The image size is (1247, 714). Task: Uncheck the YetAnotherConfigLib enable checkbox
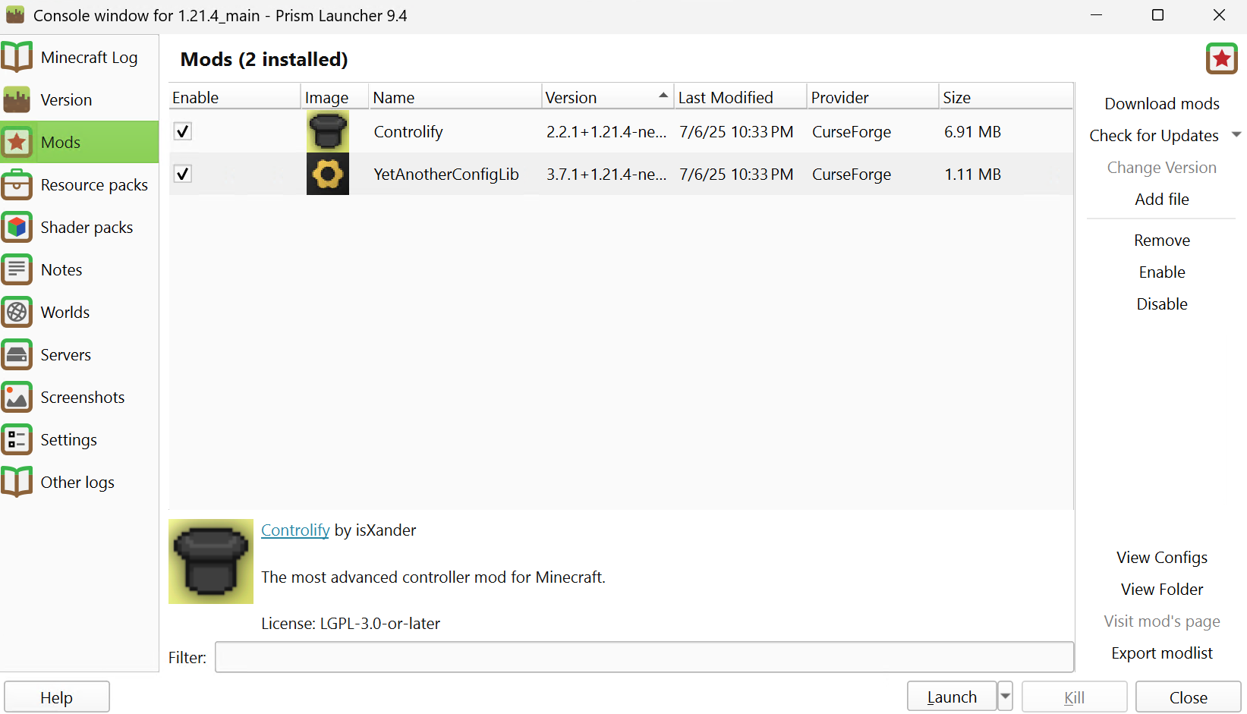[x=183, y=174]
